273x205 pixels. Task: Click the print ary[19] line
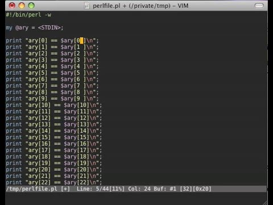coord(54,163)
